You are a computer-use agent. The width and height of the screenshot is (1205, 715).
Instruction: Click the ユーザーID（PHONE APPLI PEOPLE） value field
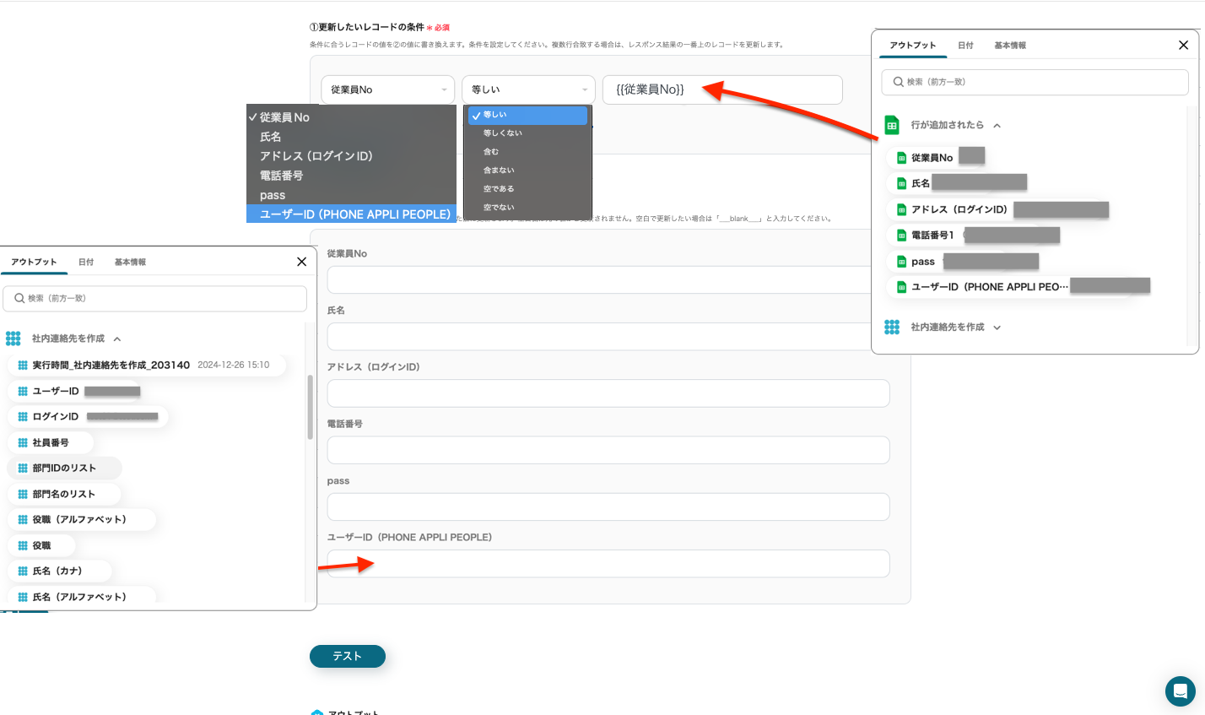coord(608,564)
